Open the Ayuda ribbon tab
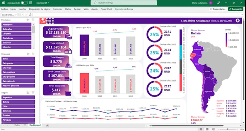The height and width of the screenshot is (131, 246). pyautogui.click(x=94, y=9)
